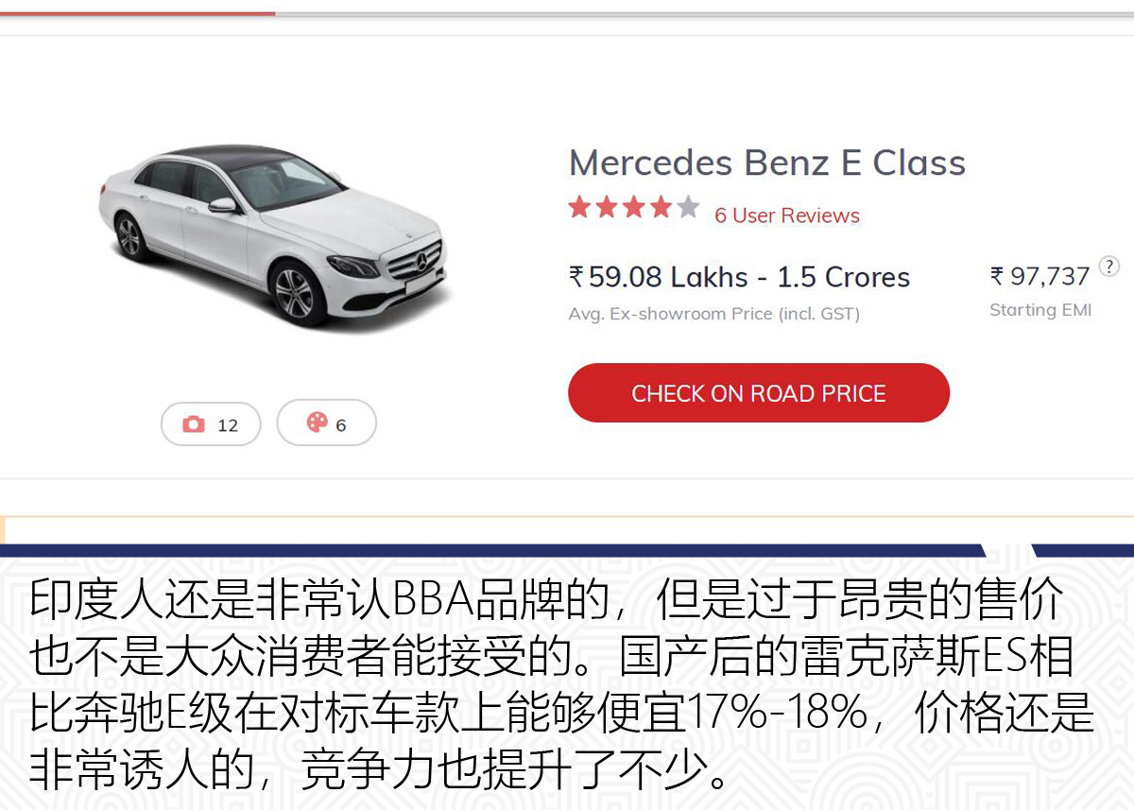Click the colour count number 6
This screenshot has height=810, width=1134.
point(341,425)
